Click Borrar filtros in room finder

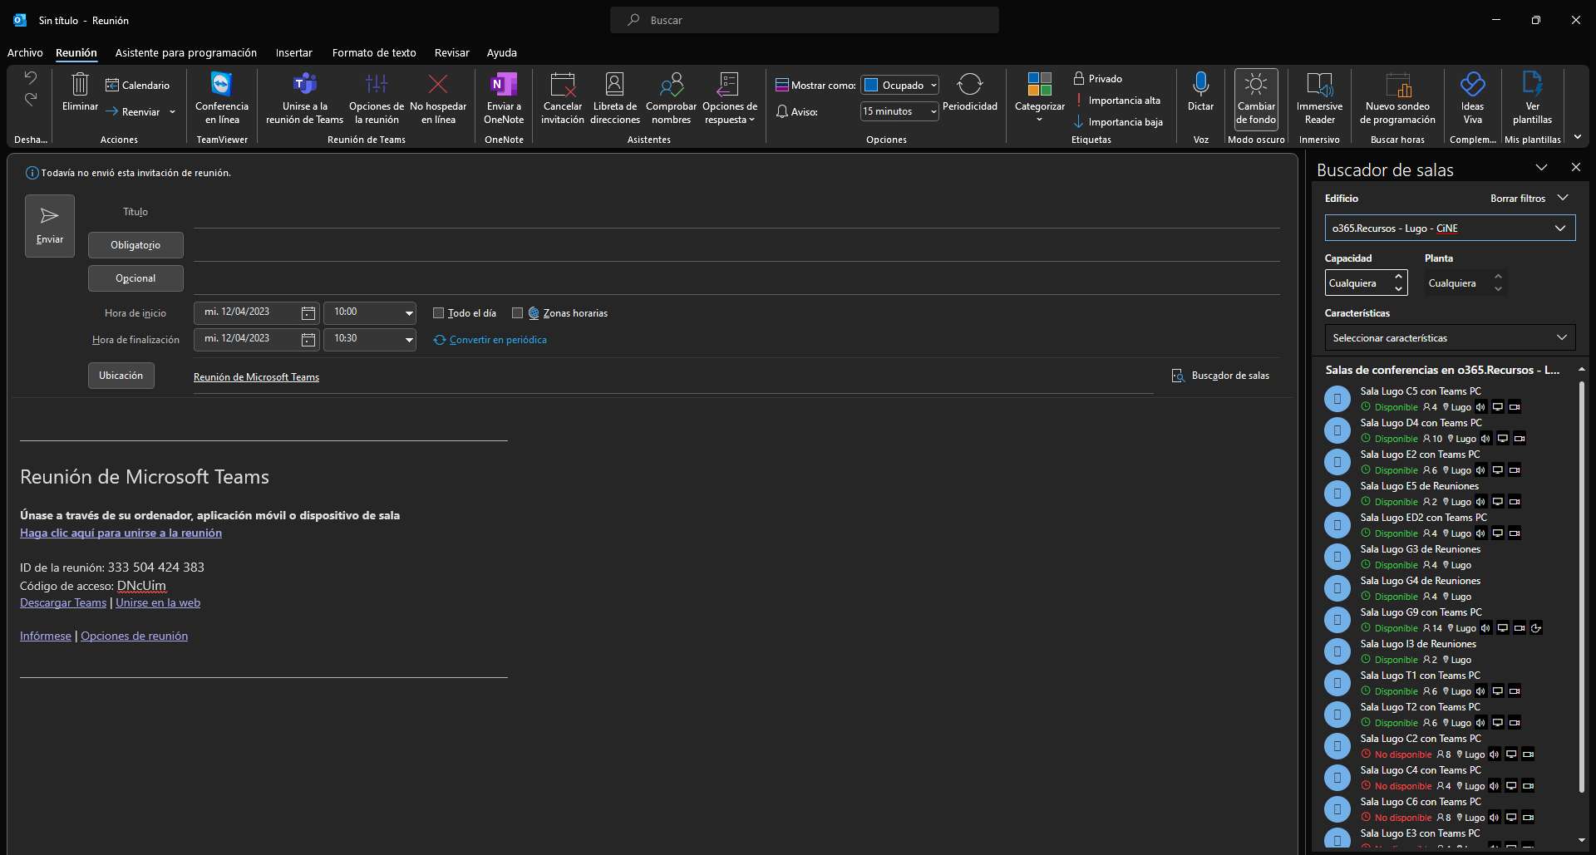click(x=1518, y=199)
